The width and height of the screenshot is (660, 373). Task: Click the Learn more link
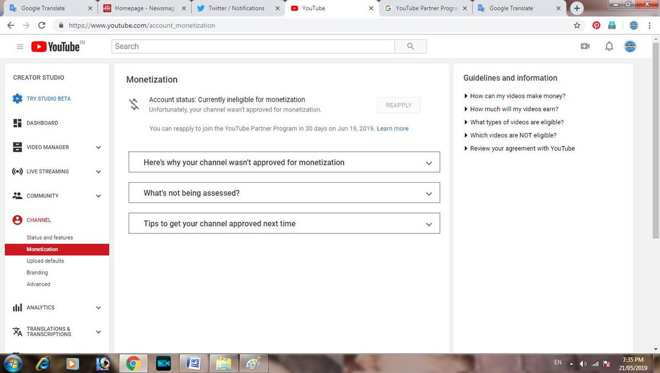[x=393, y=129]
